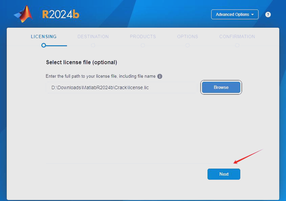Screen dimensions: 286x201
Task: Open the help question mark icon
Action: (268, 15)
